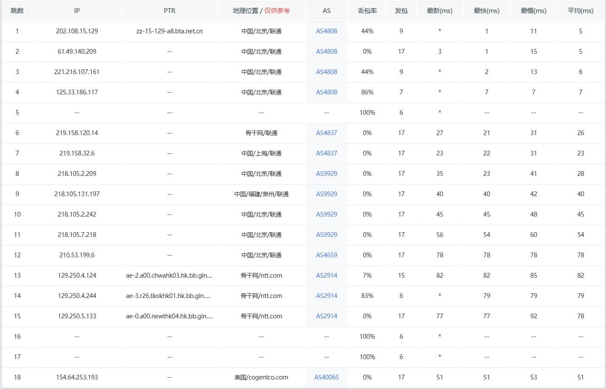
Task: Click location 美国/cogentco.com
Action: click(261, 377)
